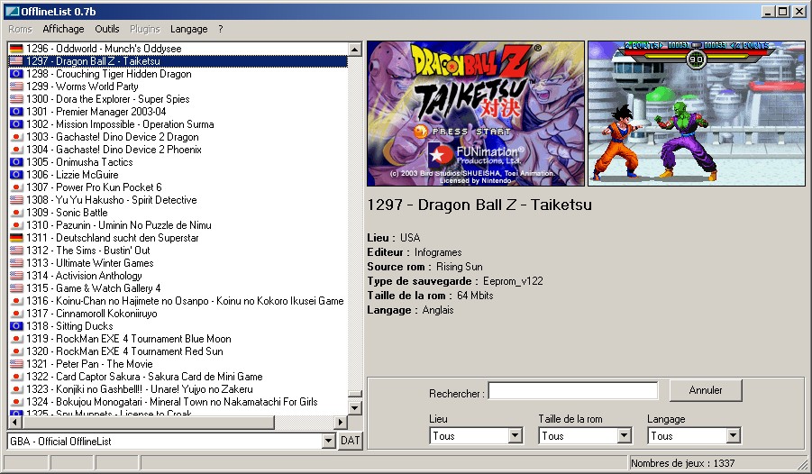
Task: Click the USA flag beside The Sims - Bustin' Out
Action: [16, 251]
